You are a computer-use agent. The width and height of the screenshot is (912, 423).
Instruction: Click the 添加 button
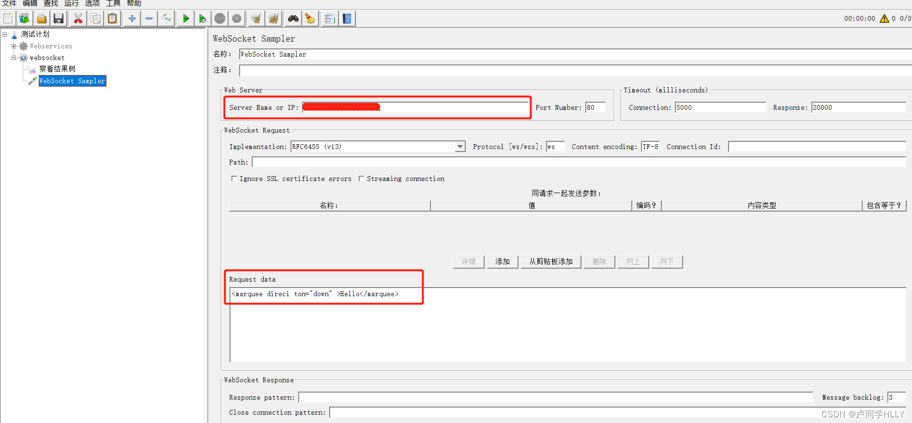tap(502, 262)
